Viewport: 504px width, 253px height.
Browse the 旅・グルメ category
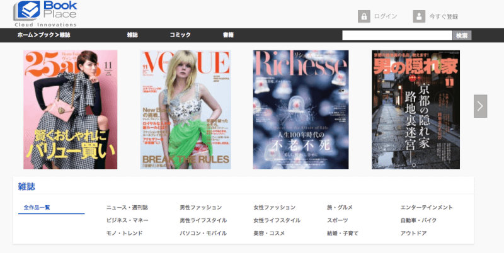point(340,207)
